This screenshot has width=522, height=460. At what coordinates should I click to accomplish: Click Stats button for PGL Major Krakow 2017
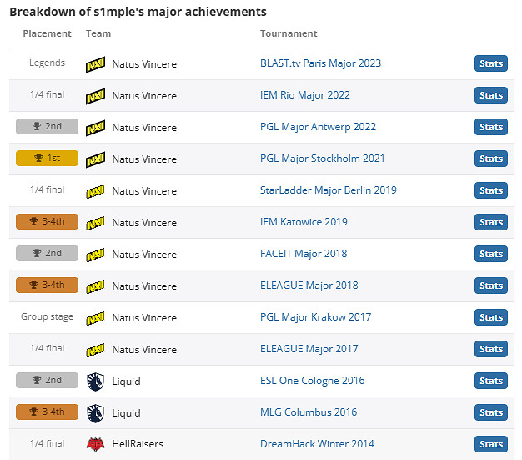(491, 317)
